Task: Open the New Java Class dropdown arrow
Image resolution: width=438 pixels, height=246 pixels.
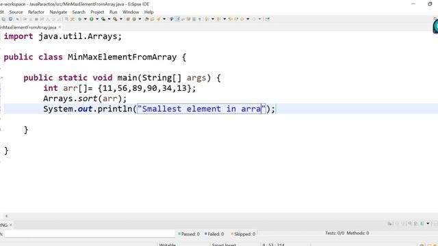Action: point(140,19)
